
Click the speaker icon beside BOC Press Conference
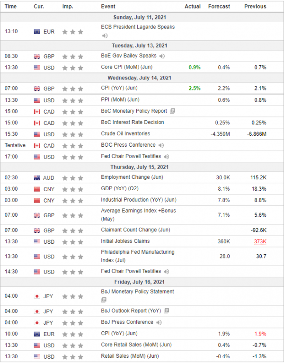(x=161, y=145)
